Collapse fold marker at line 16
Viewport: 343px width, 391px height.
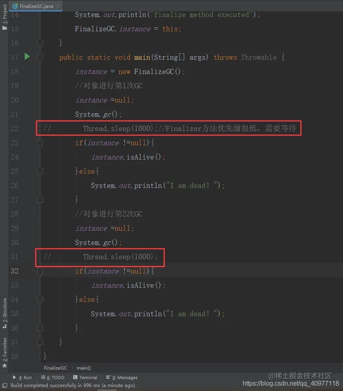40,43
